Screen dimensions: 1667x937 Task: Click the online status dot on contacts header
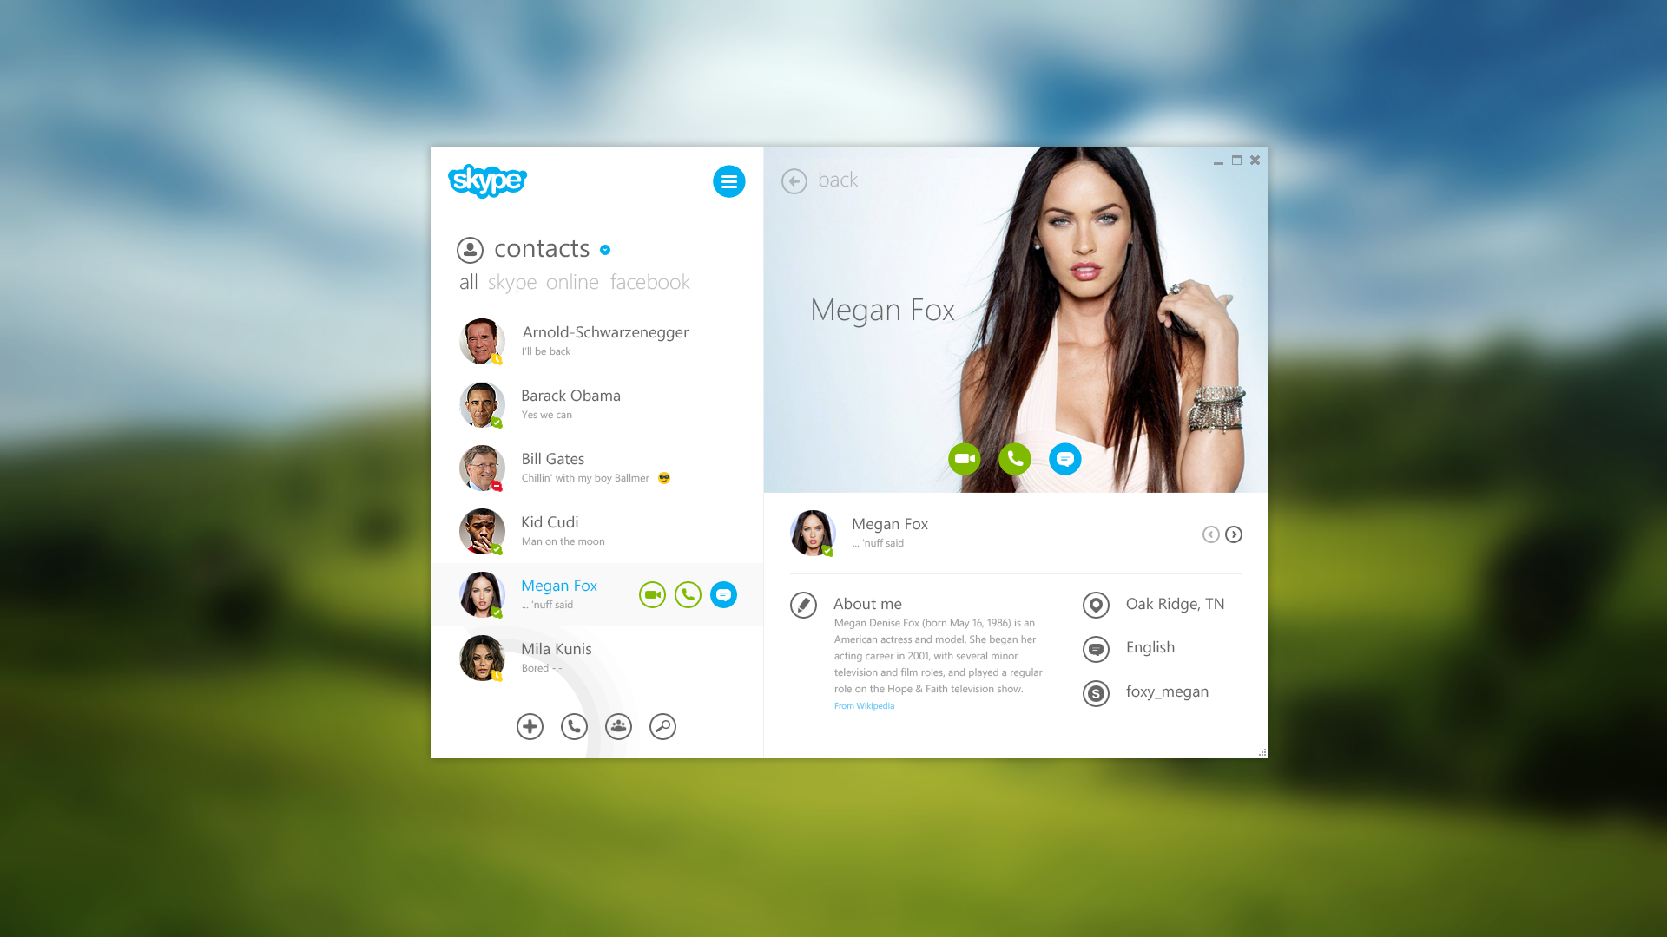[604, 249]
